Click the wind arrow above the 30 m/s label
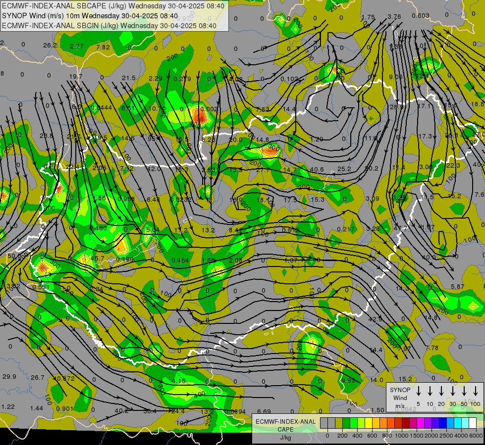This screenshot has height=445, width=485. coord(453,391)
